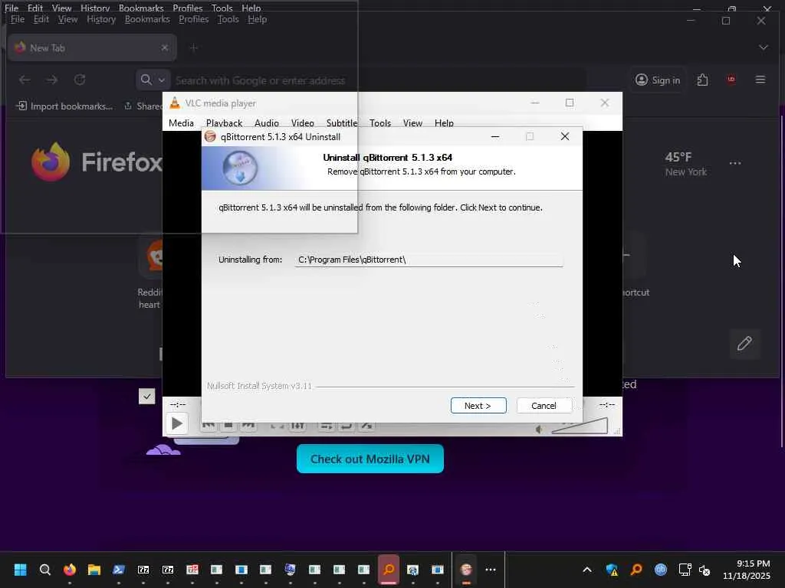Select the qBittorrent uninstaller taskbar icon
The image size is (785, 588).
[466, 570]
